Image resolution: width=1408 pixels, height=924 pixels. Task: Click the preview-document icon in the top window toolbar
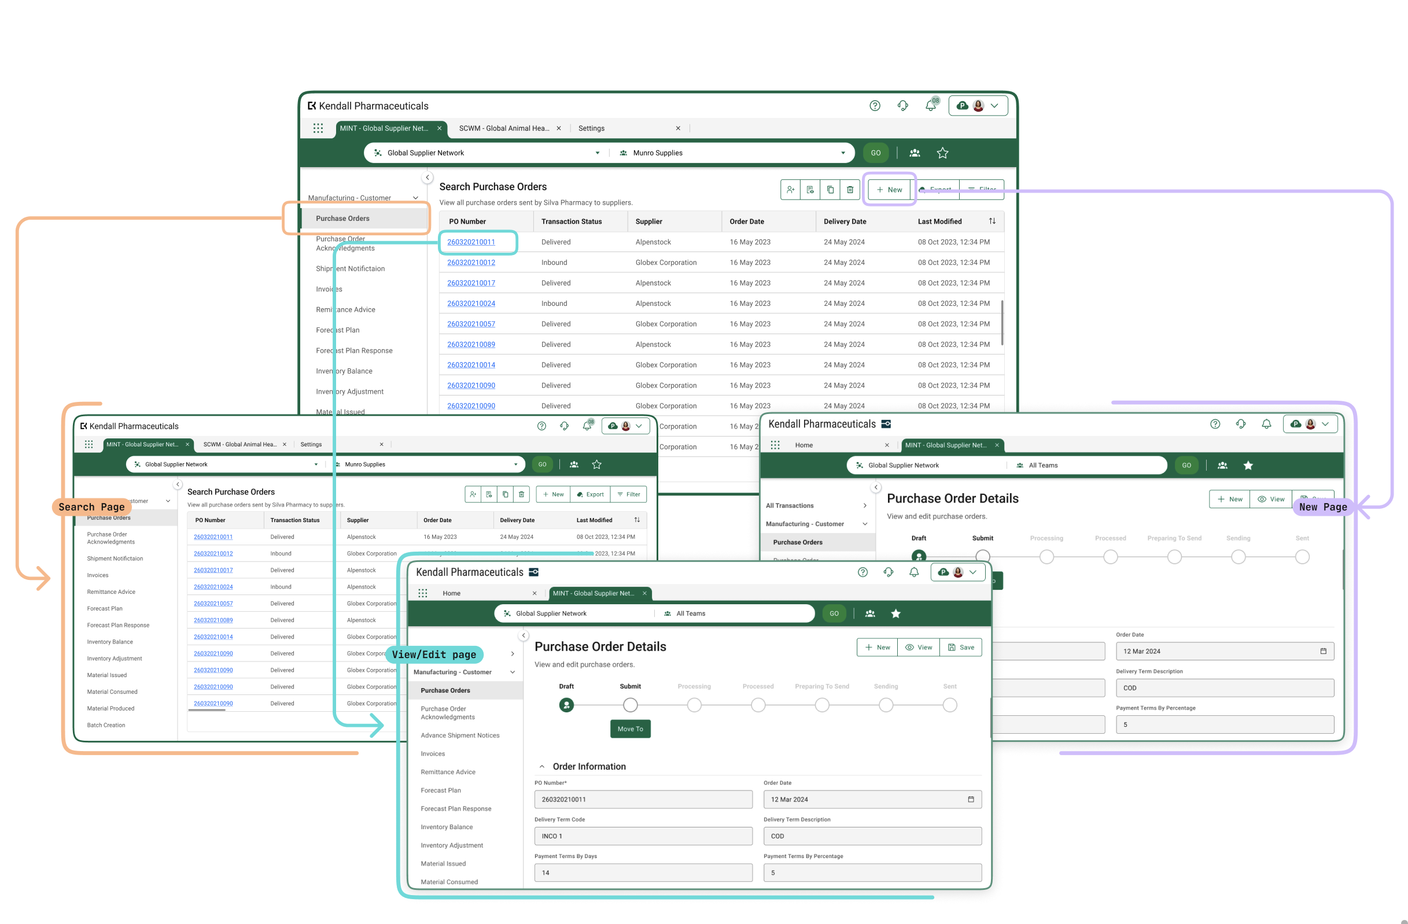pyautogui.click(x=810, y=190)
